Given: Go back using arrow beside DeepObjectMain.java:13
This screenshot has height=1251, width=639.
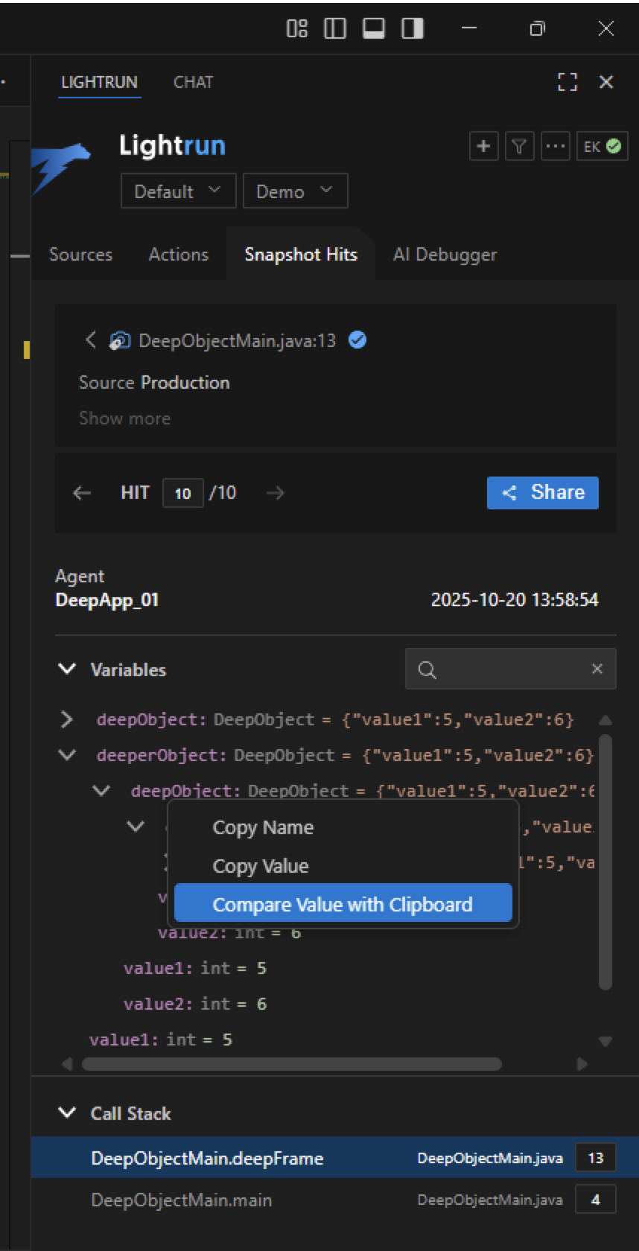Looking at the screenshot, I should point(91,340).
